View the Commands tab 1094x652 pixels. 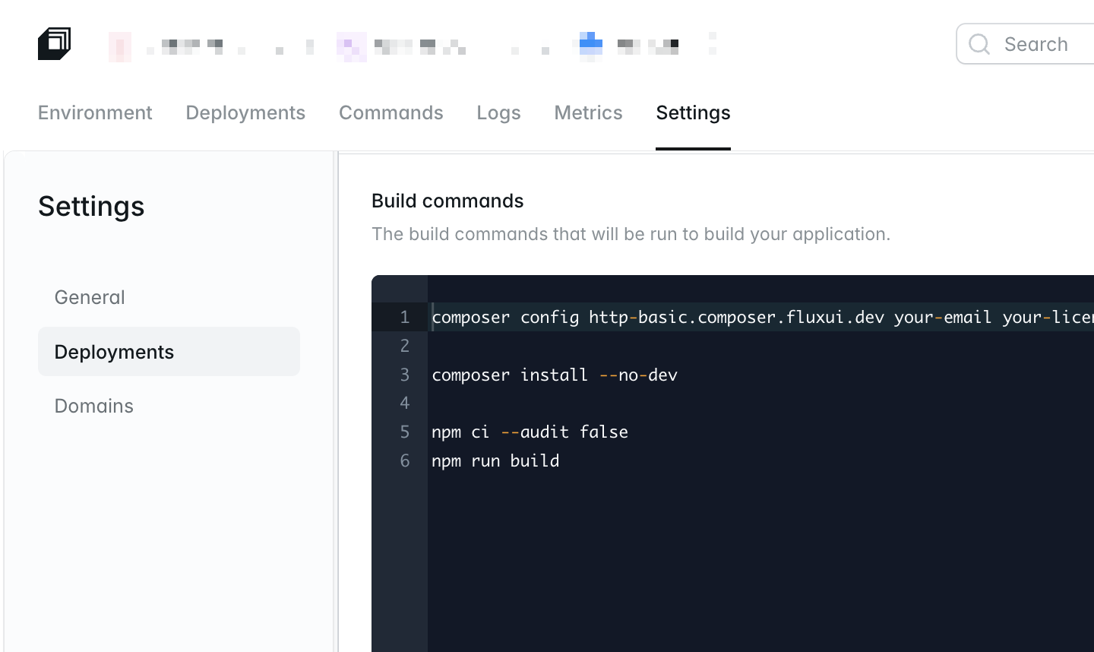390,112
